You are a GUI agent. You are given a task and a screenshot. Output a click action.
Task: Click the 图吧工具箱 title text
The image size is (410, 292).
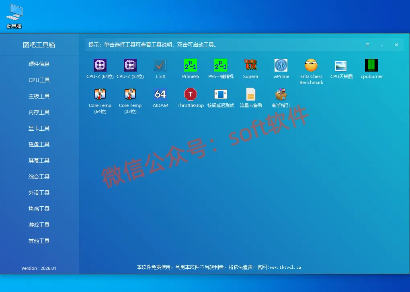point(39,45)
